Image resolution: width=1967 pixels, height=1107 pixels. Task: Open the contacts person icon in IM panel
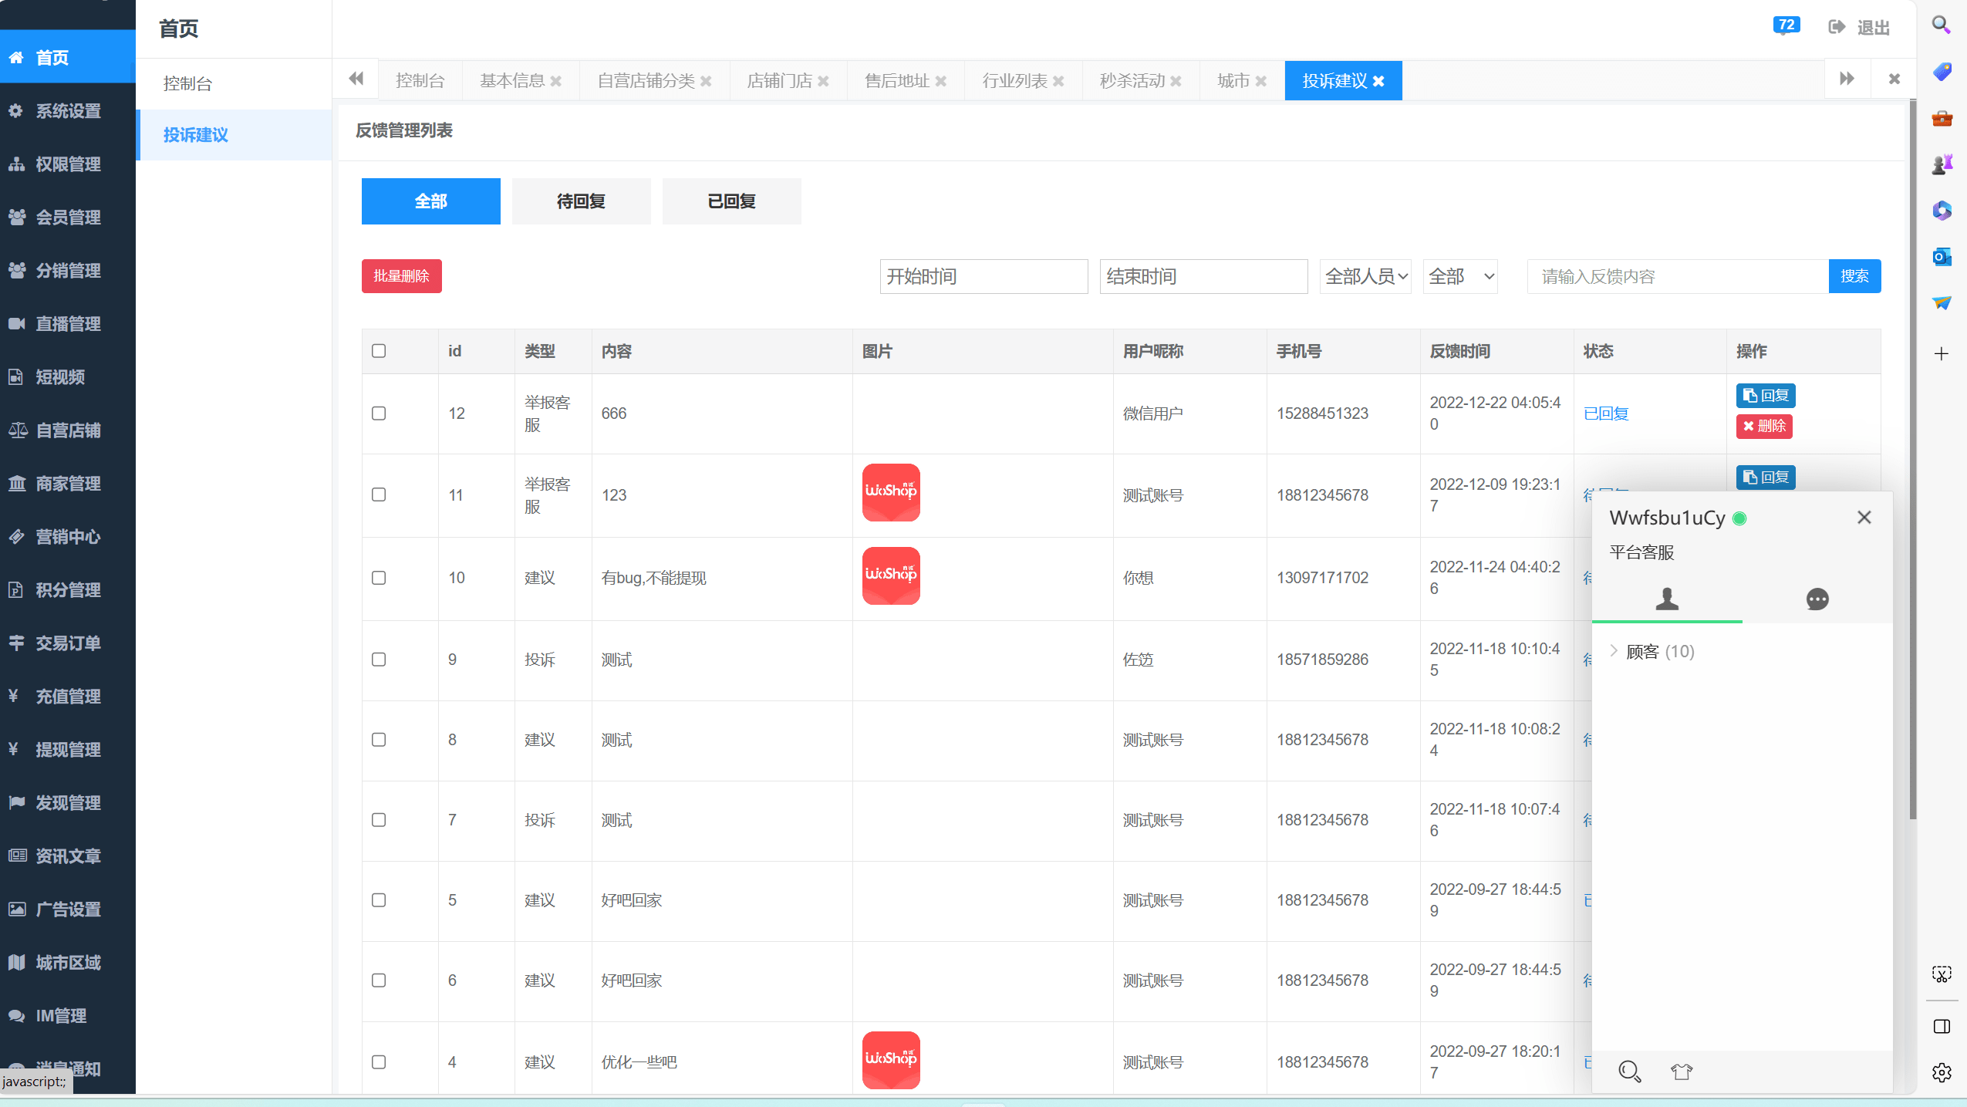(1666, 599)
